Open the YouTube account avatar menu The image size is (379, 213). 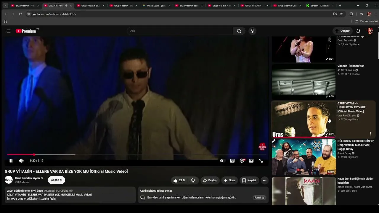pos(370,31)
